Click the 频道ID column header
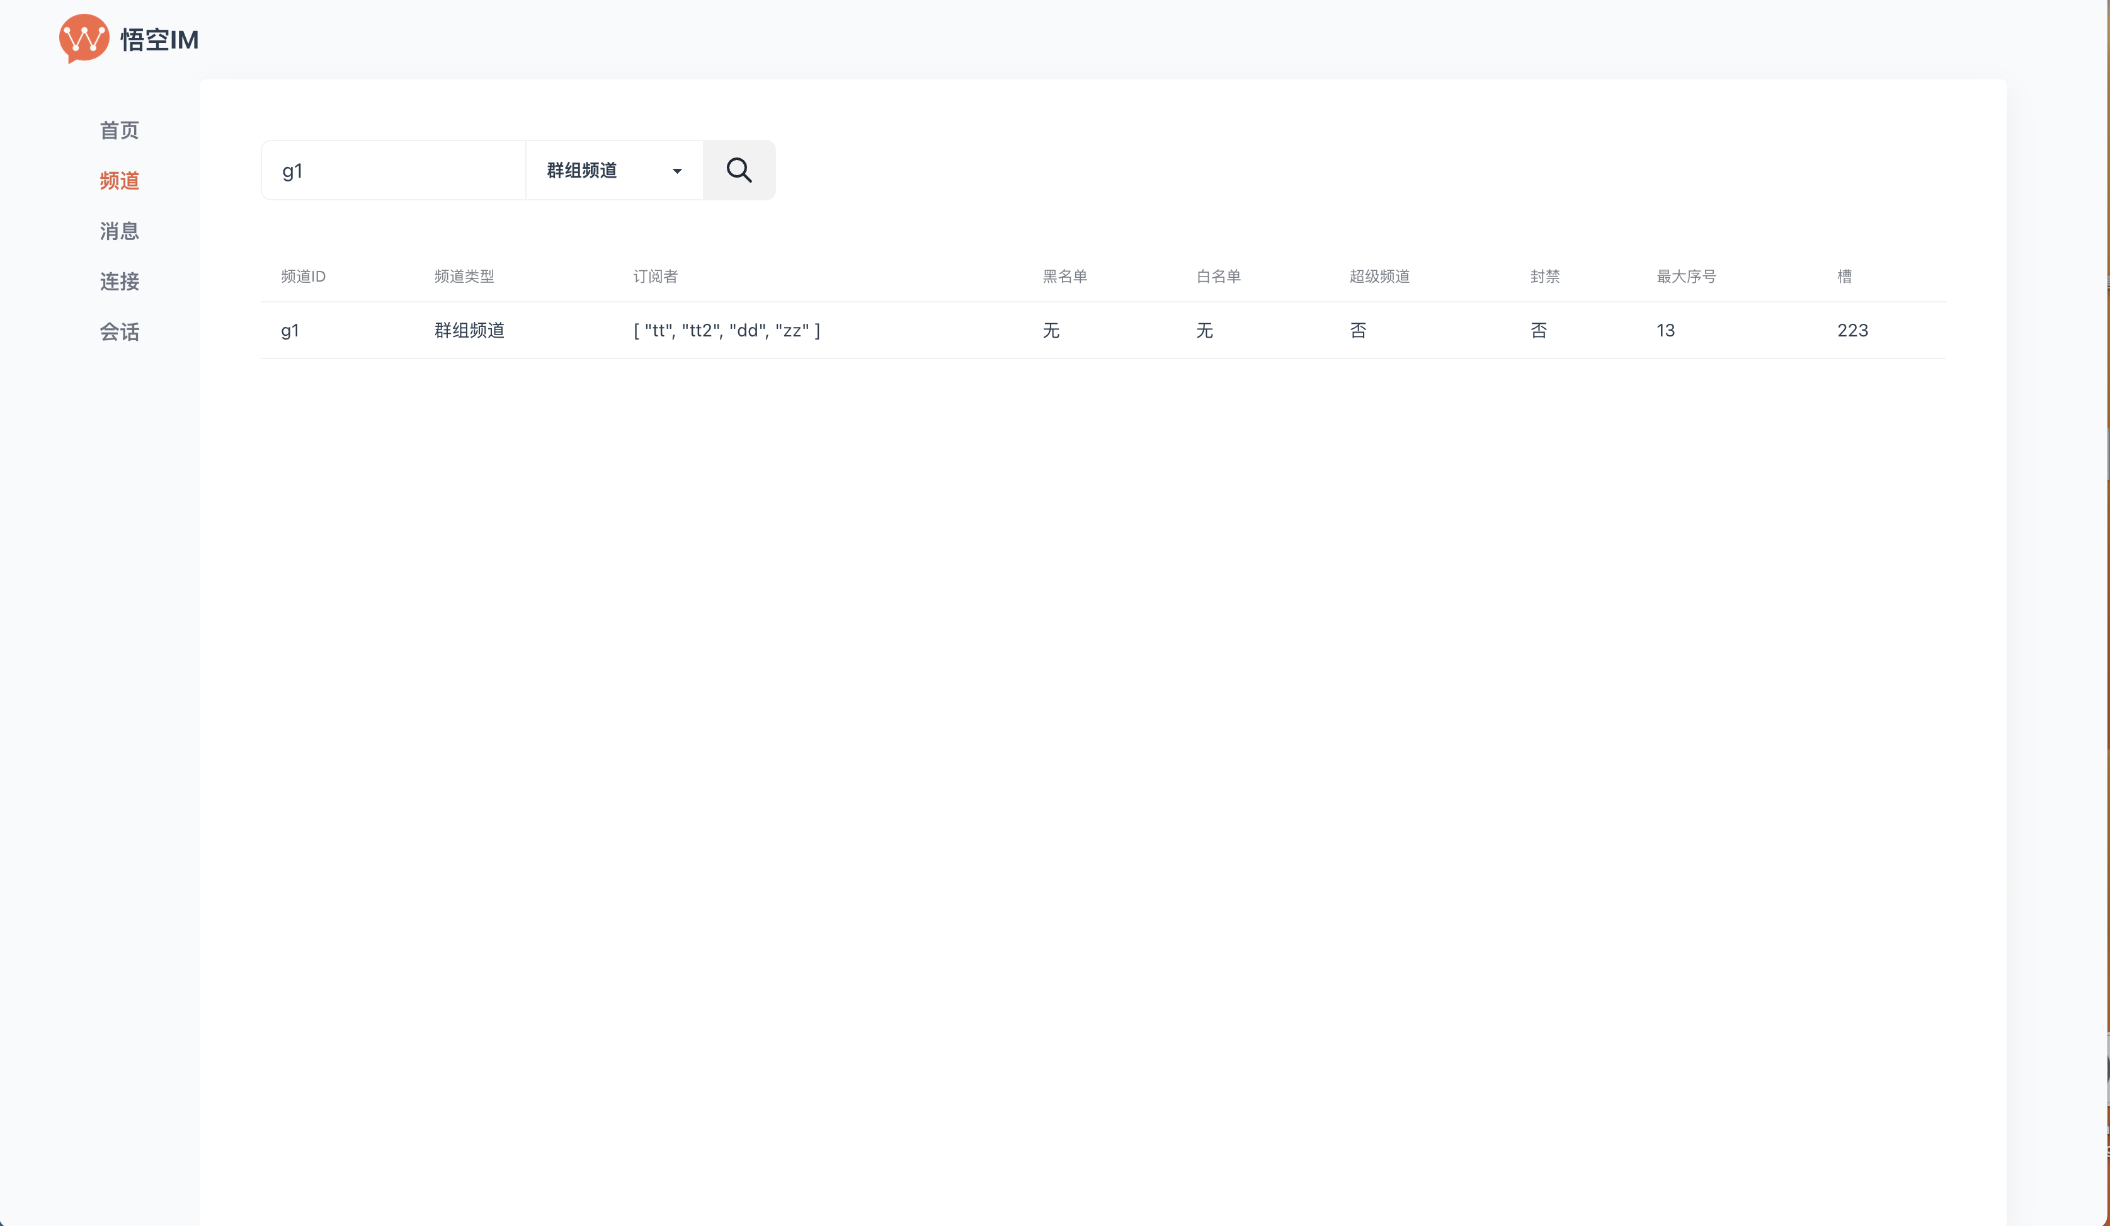The width and height of the screenshot is (2110, 1226). pos(303,277)
